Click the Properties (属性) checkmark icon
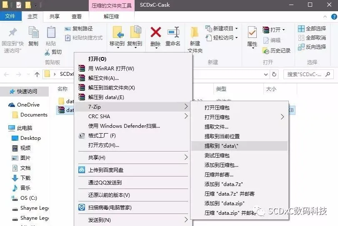This screenshot has width=338, height=226. (x=252, y=33)
